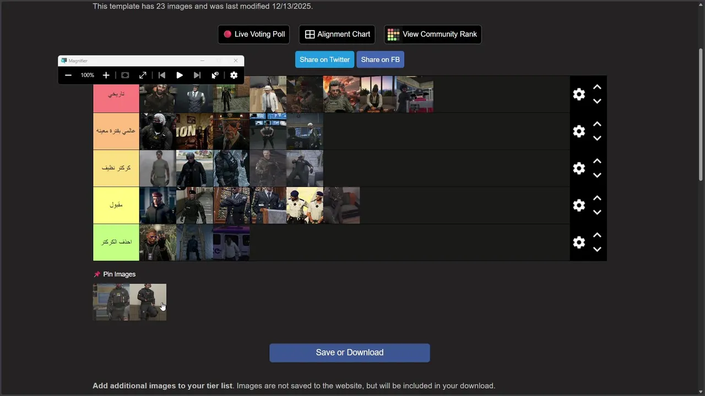
Task: Select the pinned officer image with office background
Action: tap(111, 302)
